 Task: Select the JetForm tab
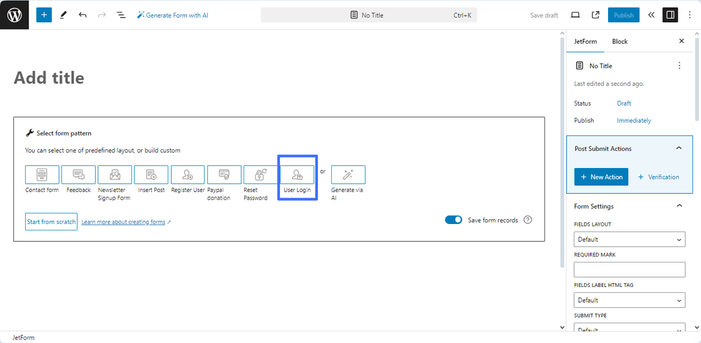(585, 41)
